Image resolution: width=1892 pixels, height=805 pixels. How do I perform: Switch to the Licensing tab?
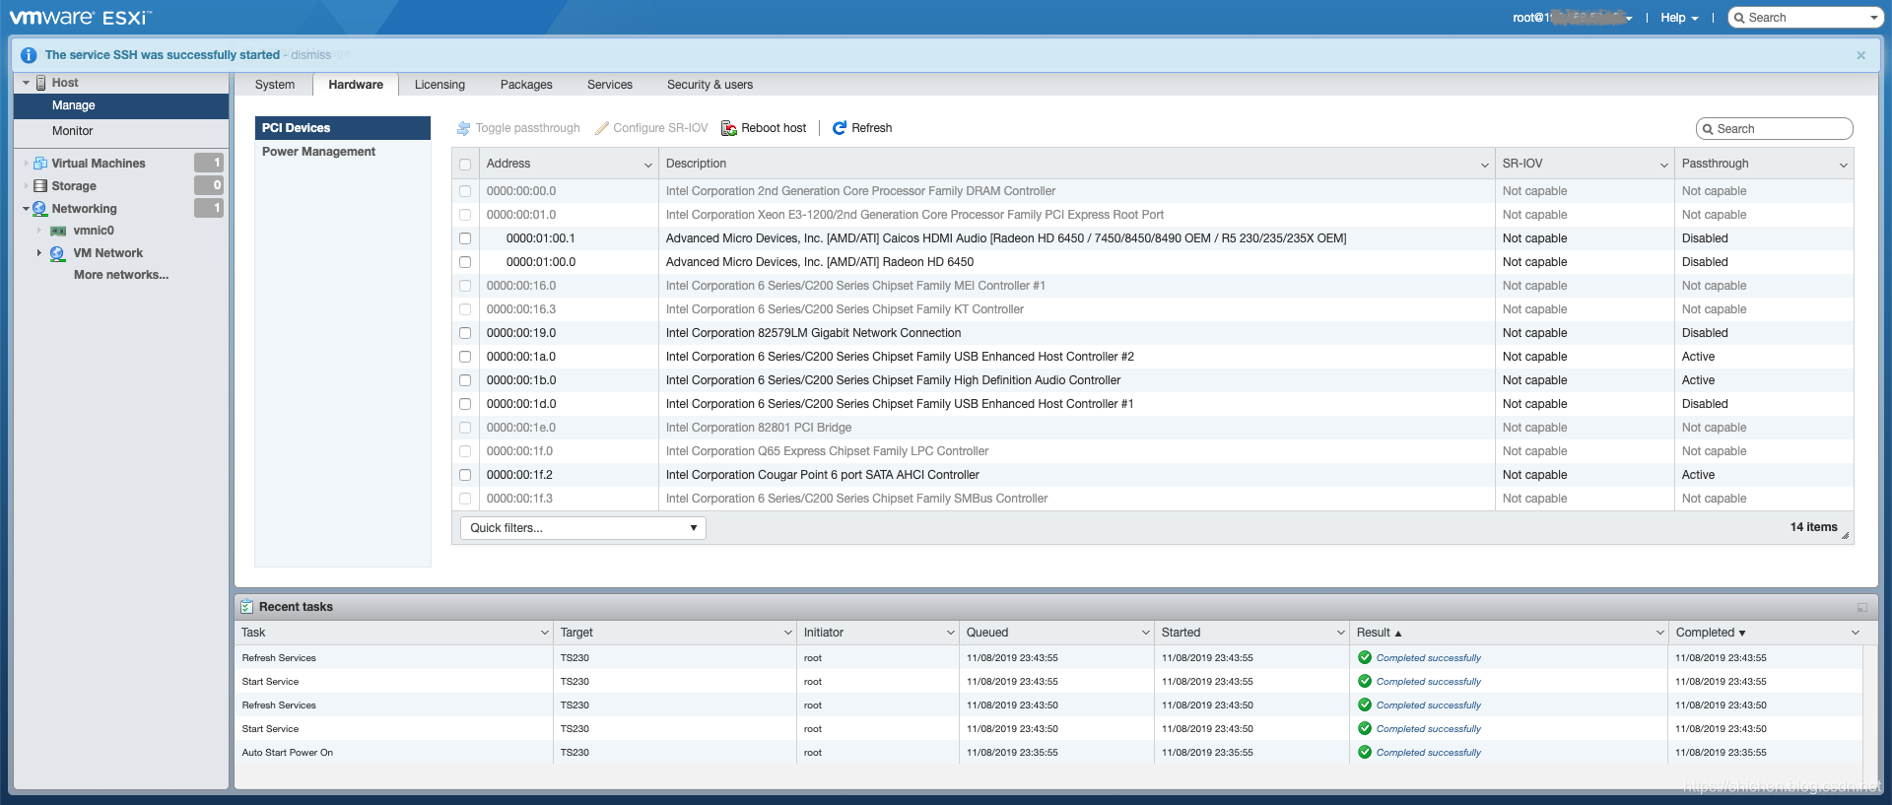coord(439,85)
